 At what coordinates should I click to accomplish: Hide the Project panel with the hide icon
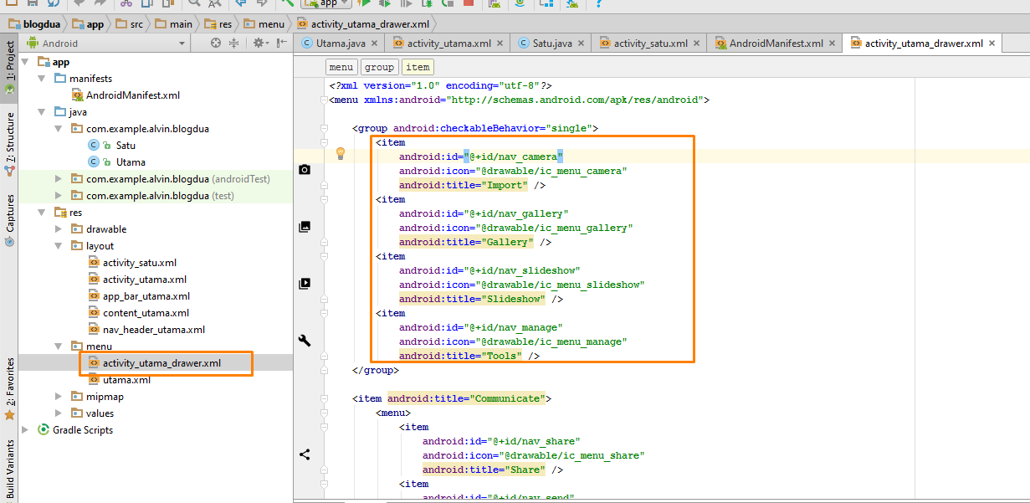(281, 43)
